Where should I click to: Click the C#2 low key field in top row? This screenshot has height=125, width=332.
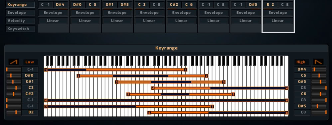click(174, 5)
